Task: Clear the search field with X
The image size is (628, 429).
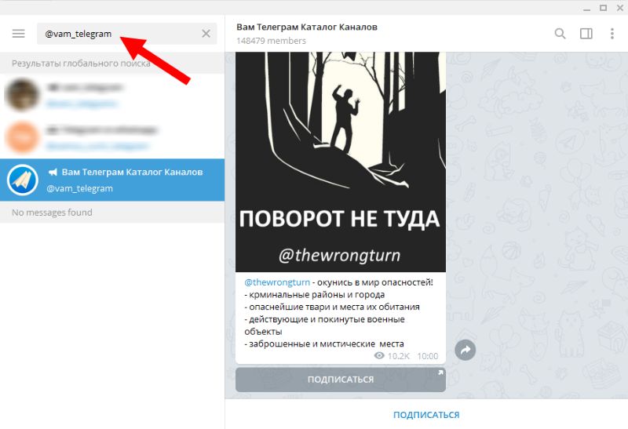Action: click(x=206, y=34)
